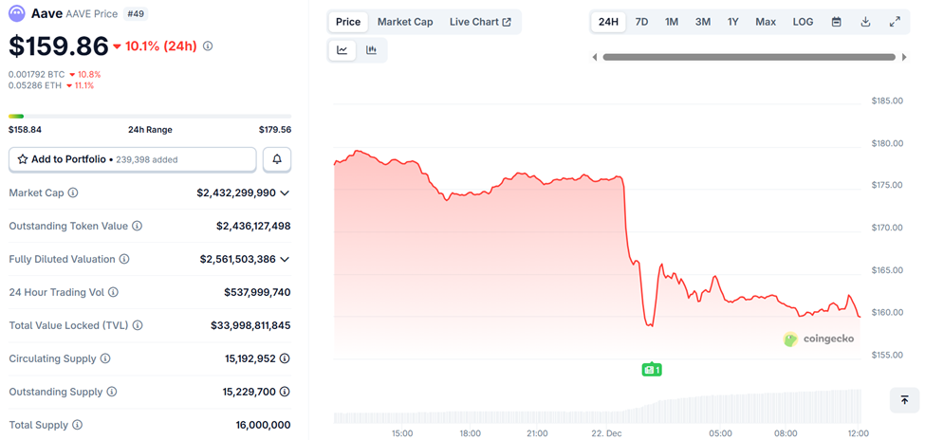Click the price alert bell icon
Image resolution: width=925 pixels, height=440 pixels.
(277, 159)
